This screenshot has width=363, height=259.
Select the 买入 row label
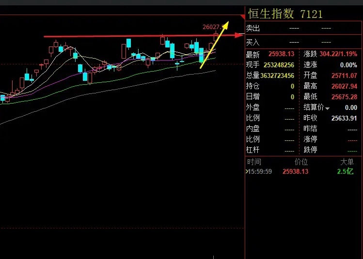pyautogui.click(x=253, y=42)
